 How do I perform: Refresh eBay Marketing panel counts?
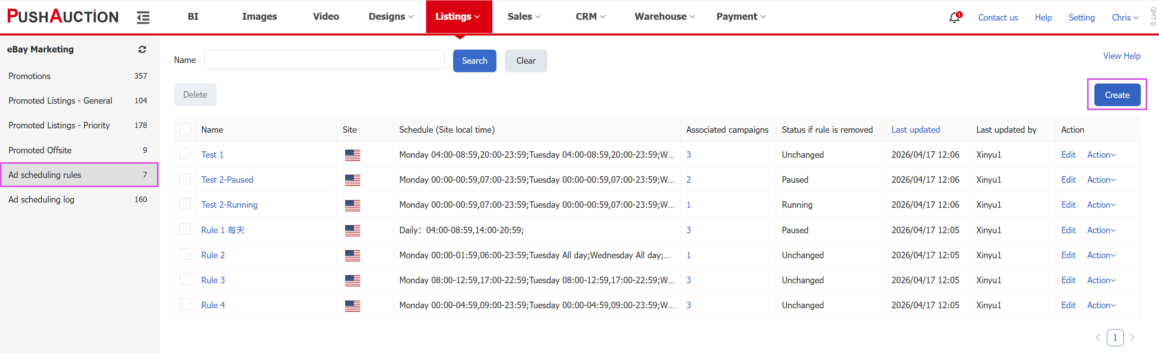click(x=142, y=49)
